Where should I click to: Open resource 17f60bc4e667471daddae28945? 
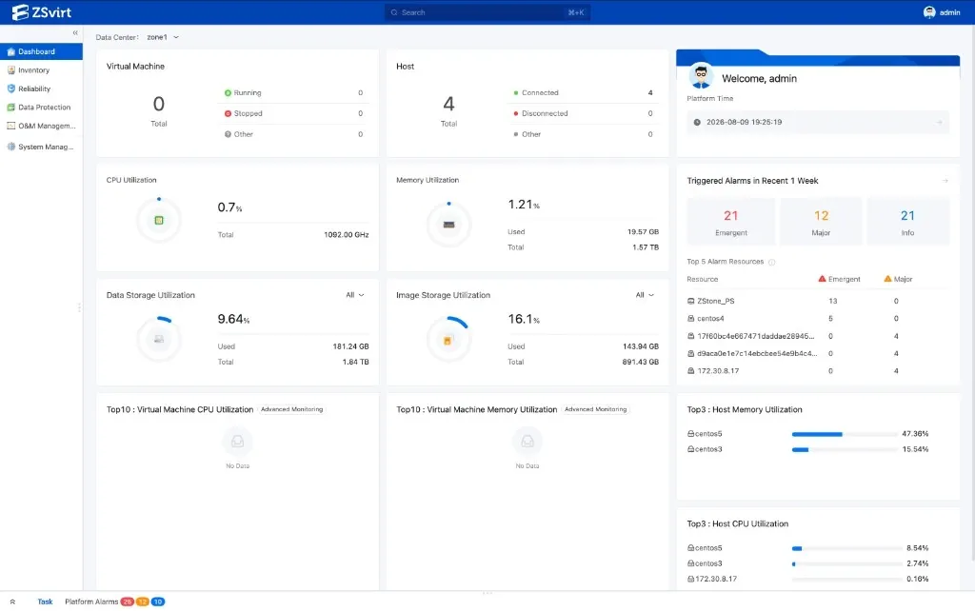[755, 336]
